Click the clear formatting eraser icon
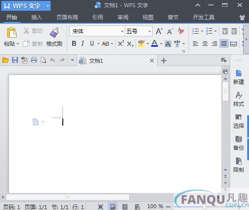 [181, 31]
